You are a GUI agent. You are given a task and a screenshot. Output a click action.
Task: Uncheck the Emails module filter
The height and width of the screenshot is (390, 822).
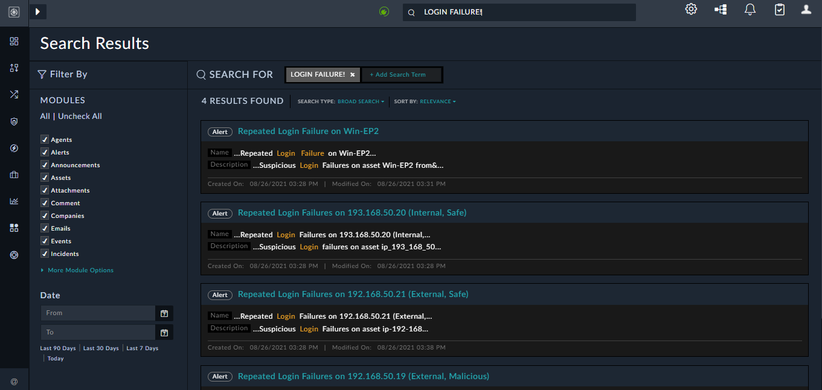44,228
